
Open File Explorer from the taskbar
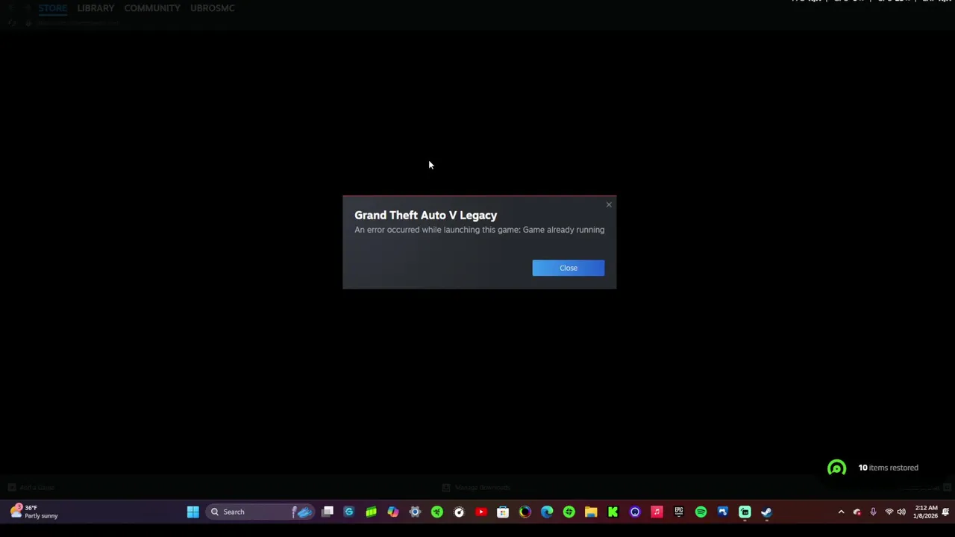tap(591, 512)
